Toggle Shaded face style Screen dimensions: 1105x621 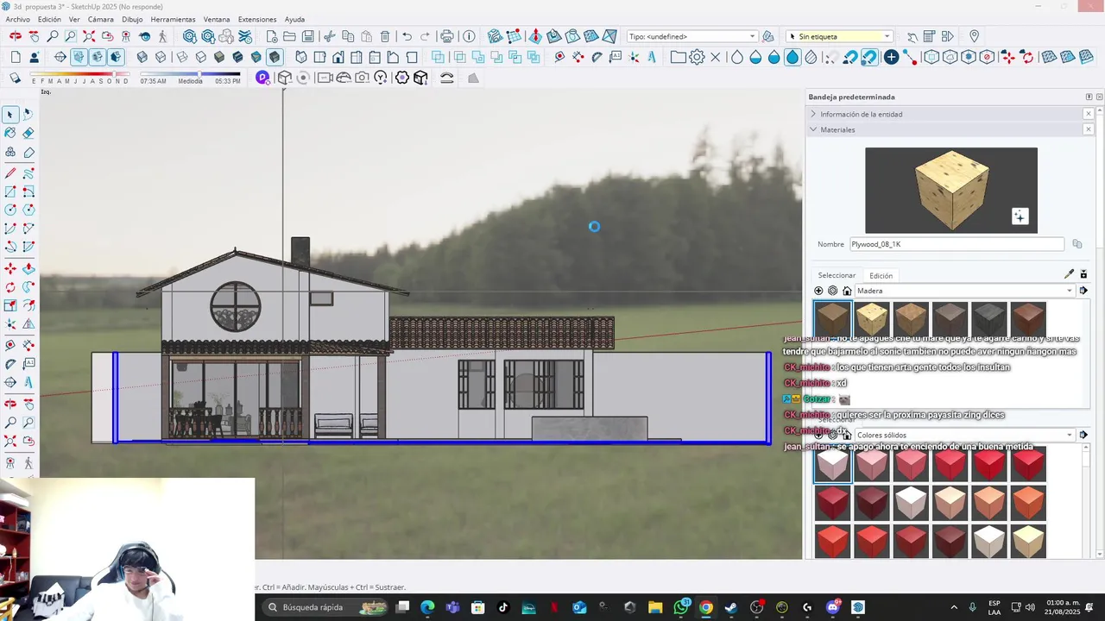[219, 57]
